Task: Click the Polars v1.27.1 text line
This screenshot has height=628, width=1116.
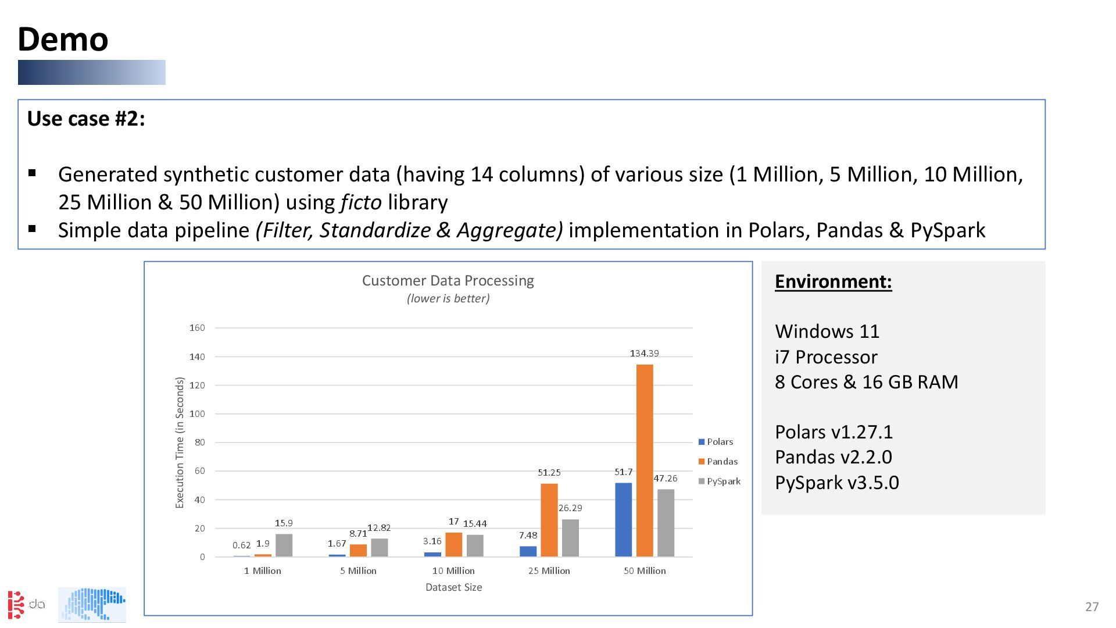Action: pos(834,432)
